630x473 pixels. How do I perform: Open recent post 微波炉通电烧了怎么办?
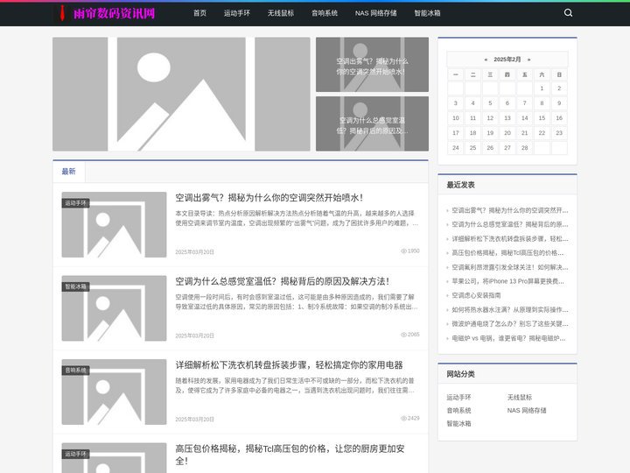coord(510,324)
